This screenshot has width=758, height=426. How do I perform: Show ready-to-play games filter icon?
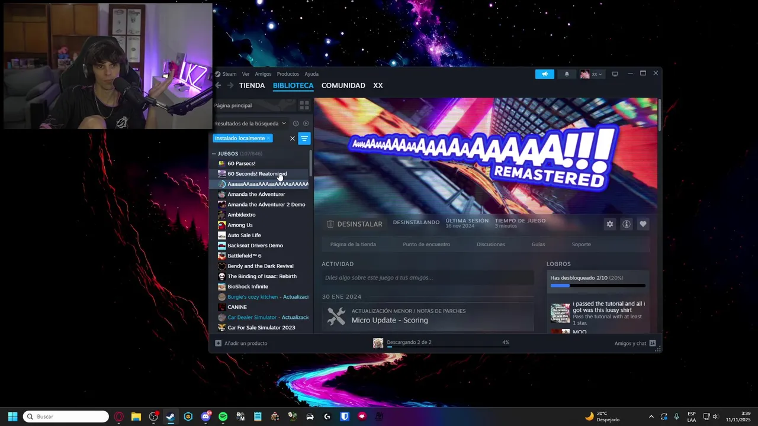(306, 124)
